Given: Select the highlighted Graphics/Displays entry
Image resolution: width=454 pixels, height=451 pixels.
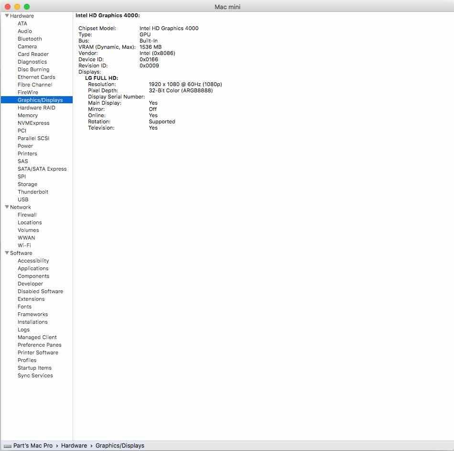Looking at the screenshot, I should (36, 100).
